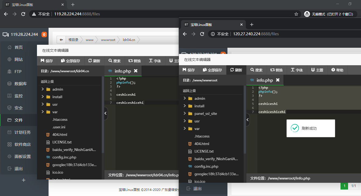361x196 pixels.
Task: Open config.inc.php in the /www/wwwroot file tree
Action: pos(206,166)
